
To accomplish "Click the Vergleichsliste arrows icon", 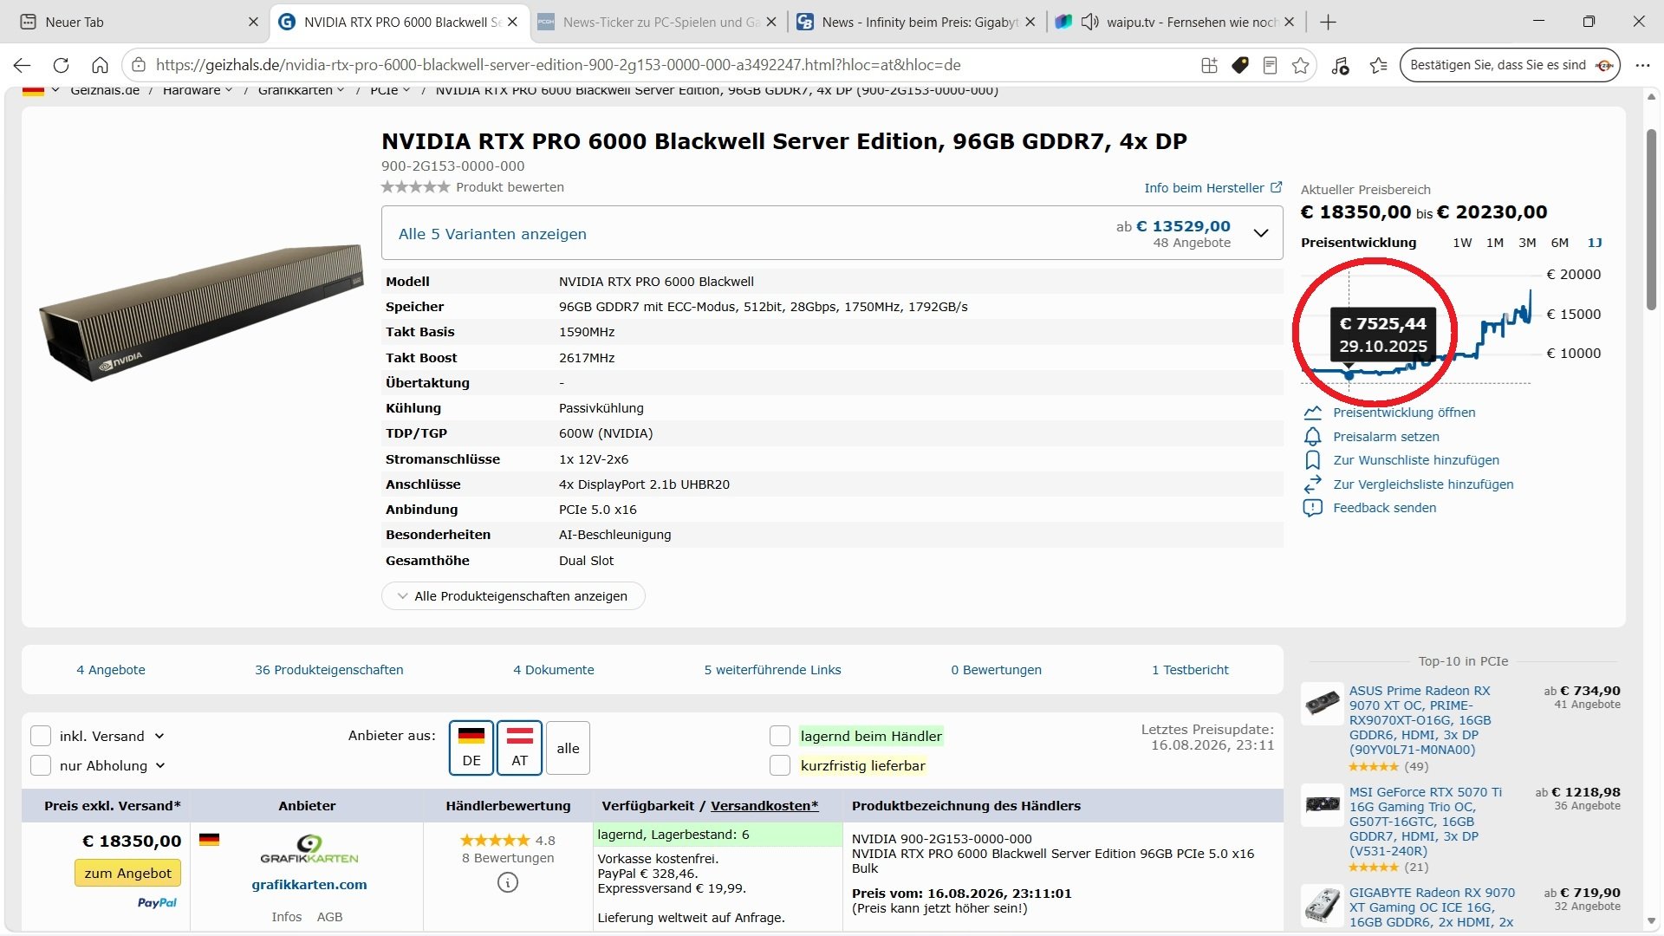I will point(1313,484).
